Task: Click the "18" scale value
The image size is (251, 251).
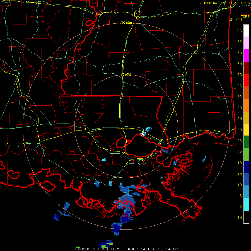Action: [240, 163]
